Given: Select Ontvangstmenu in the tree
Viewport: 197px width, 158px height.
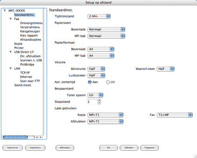Looking at the screenshot, I should click(32, 23).
